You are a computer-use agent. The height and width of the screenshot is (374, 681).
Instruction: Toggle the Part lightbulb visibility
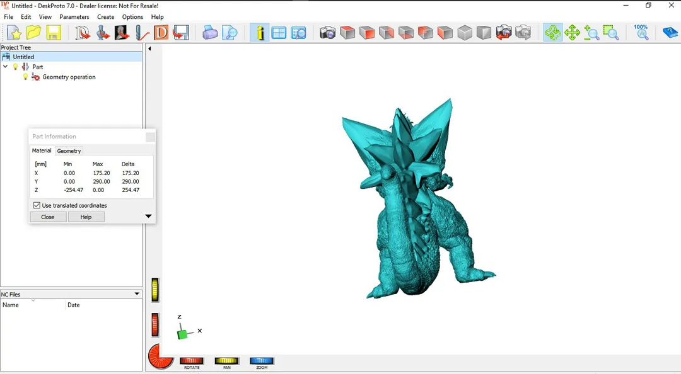coord(16,67)
